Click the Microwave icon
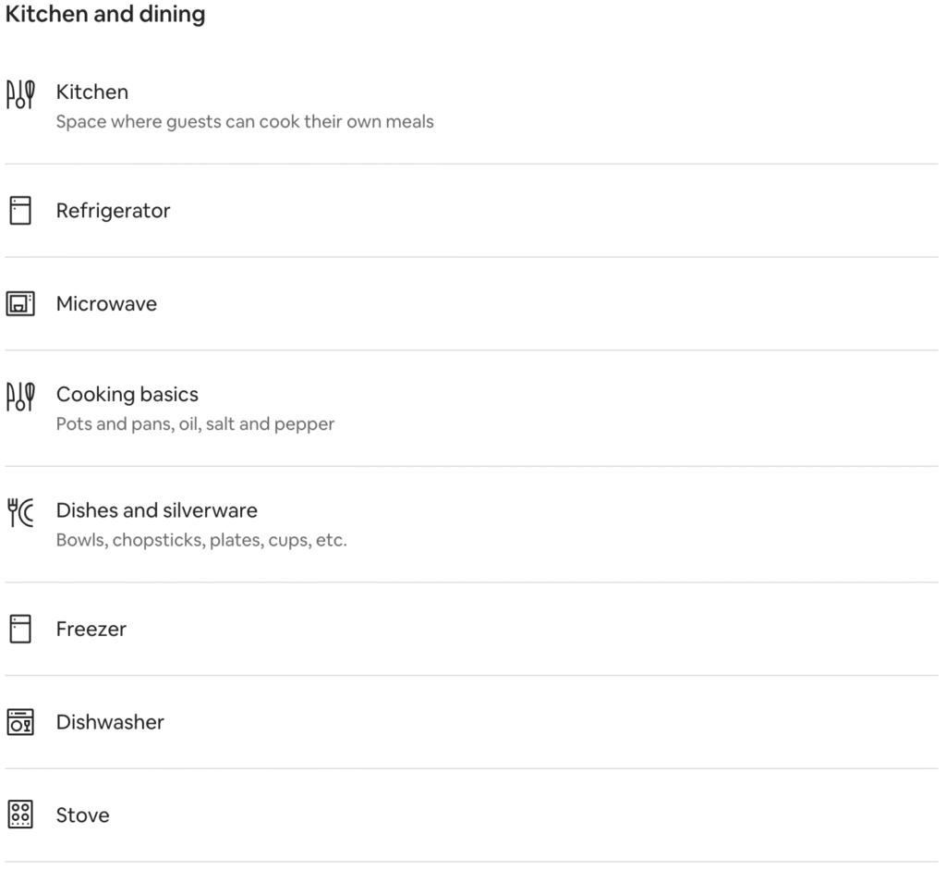Screen dimensions: 946x870 pos(20,303)
